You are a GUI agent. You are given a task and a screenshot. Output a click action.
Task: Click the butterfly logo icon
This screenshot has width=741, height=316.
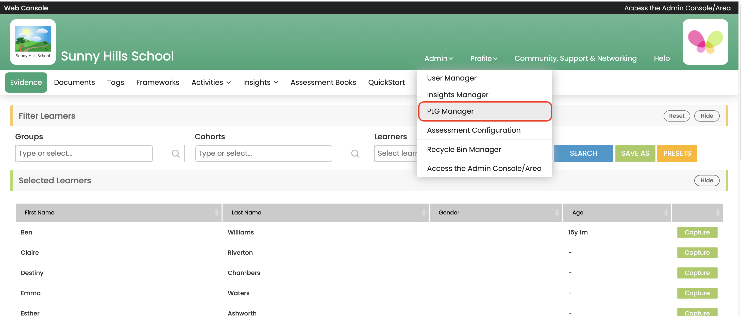705,42
